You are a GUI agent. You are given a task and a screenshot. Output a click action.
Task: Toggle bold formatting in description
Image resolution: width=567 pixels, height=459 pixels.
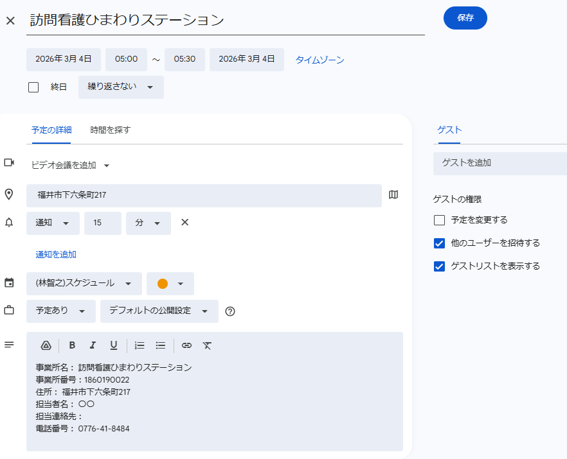[72, 345]
